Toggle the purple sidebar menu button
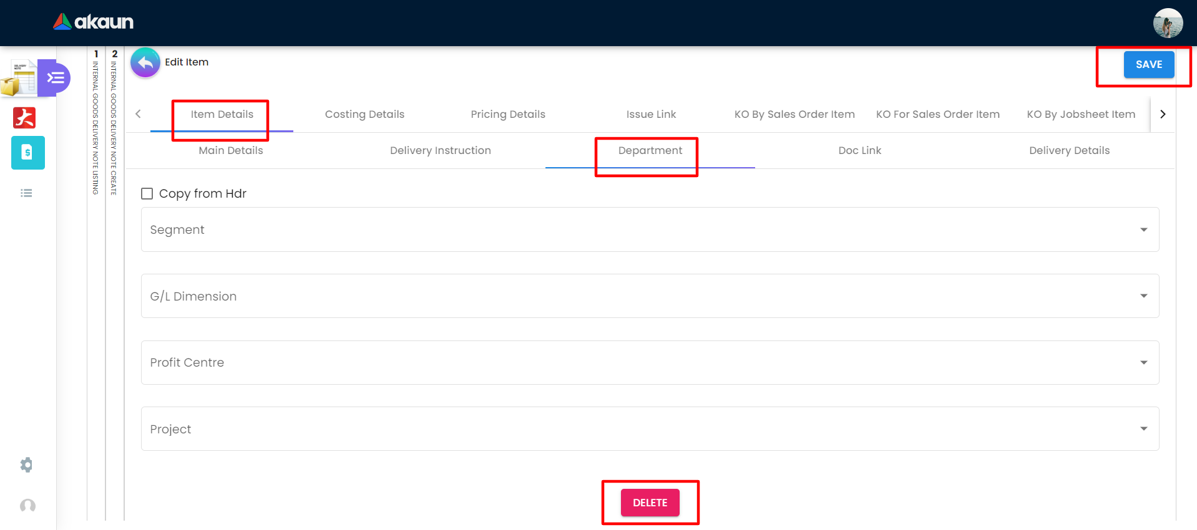 click(55, 78)
